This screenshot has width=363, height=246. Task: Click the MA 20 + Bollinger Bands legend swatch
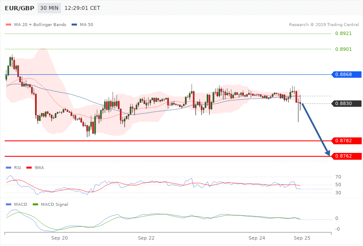tap(9, 24)
